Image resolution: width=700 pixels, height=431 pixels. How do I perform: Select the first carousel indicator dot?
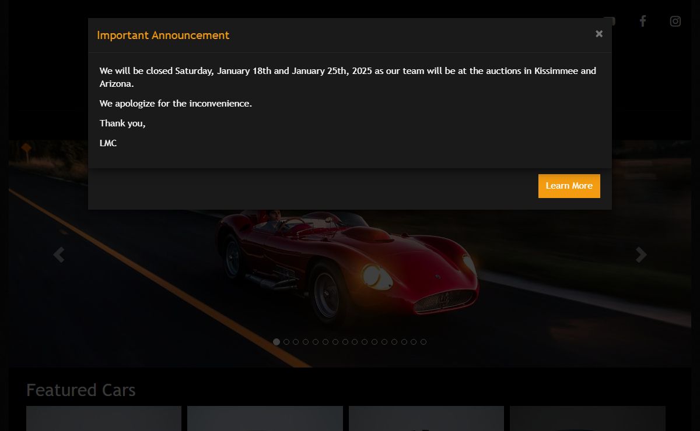(x=276, y=342)
